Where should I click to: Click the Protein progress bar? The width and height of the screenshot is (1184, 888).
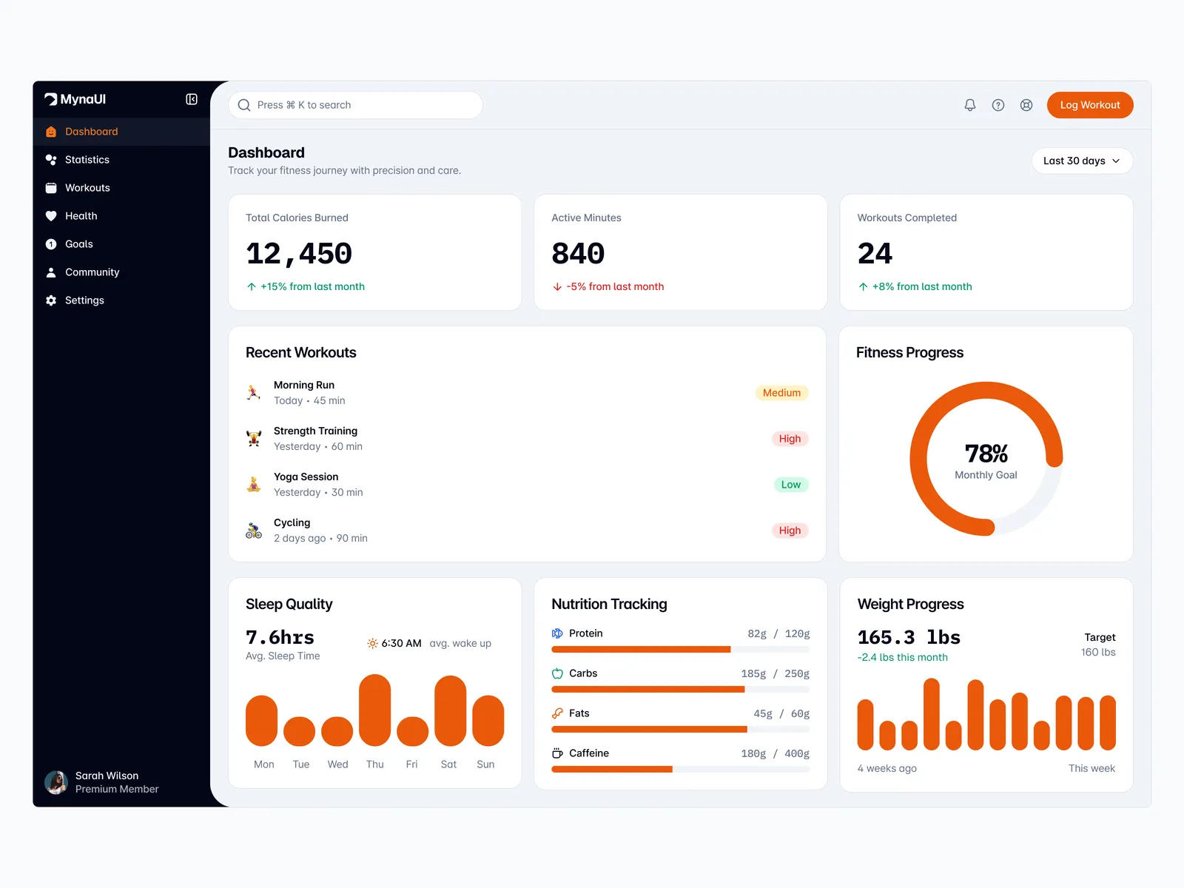point(680,650)
